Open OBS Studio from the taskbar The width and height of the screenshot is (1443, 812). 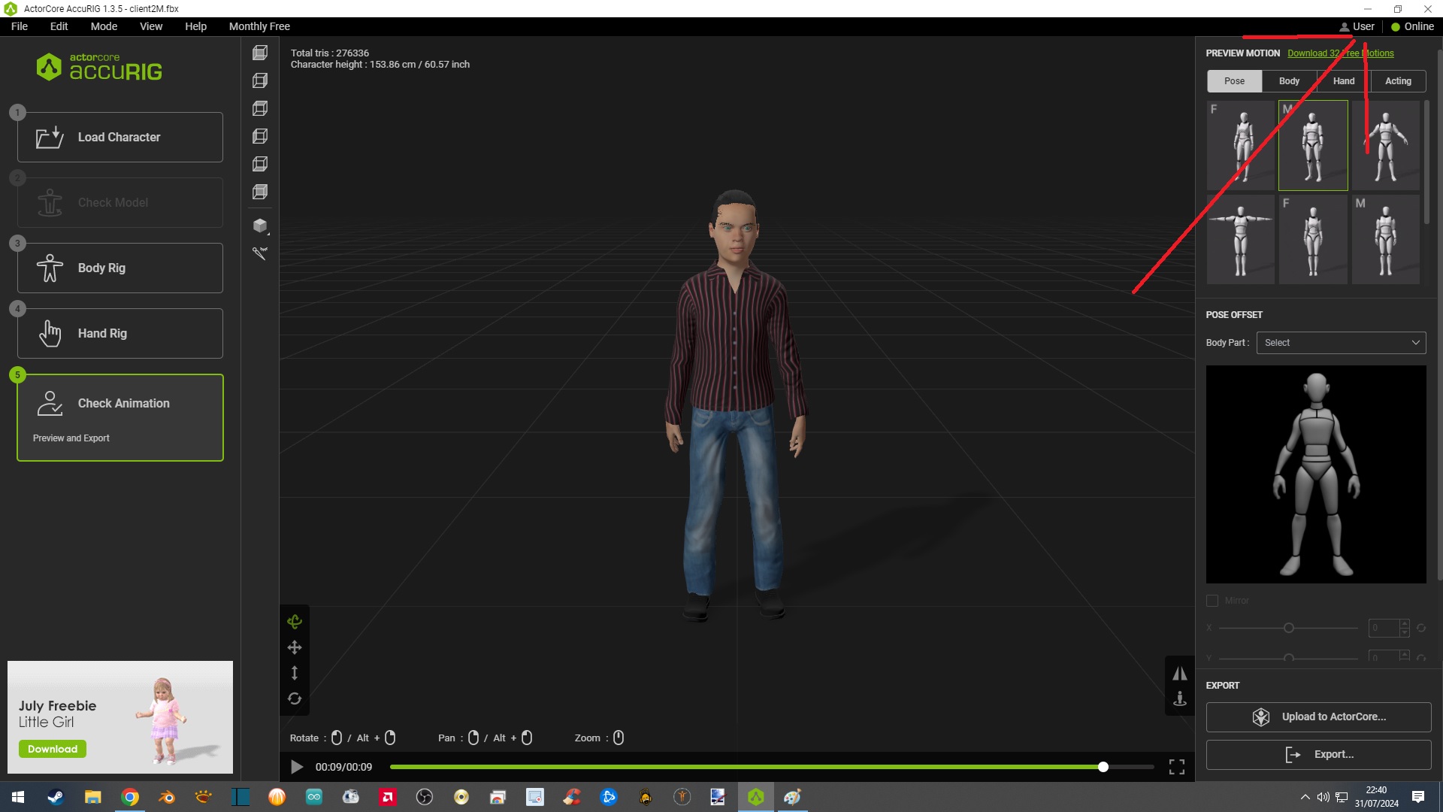click(425, 797)
